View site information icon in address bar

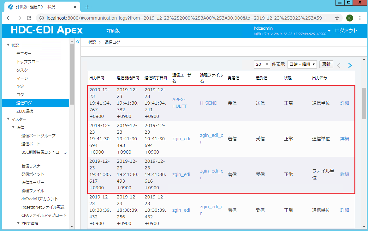[42, 18]
